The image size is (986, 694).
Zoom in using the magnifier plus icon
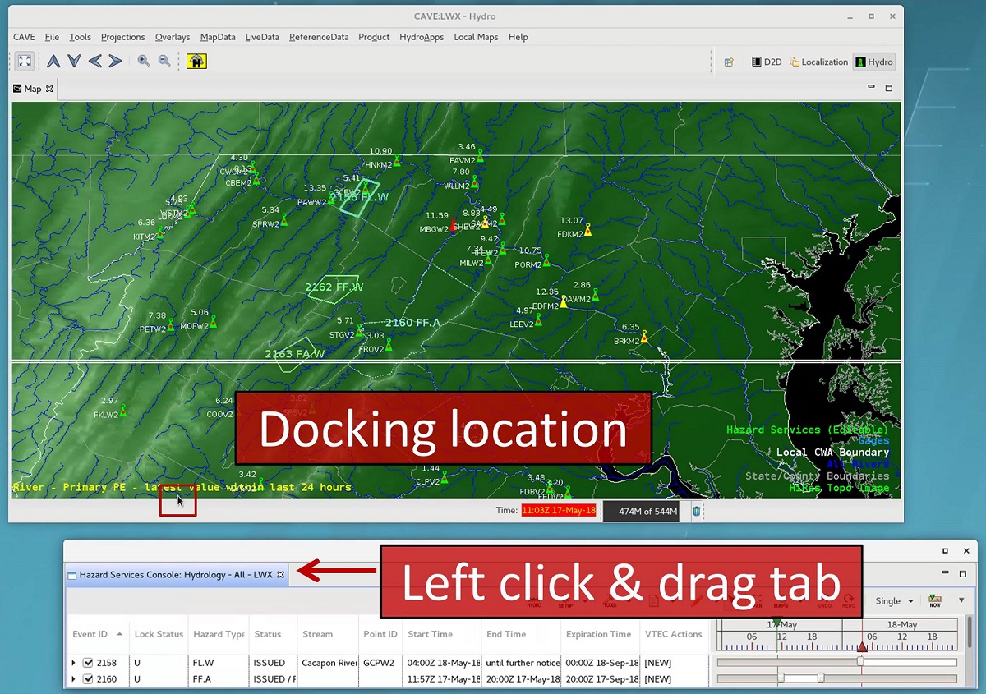tap(144, 61)
